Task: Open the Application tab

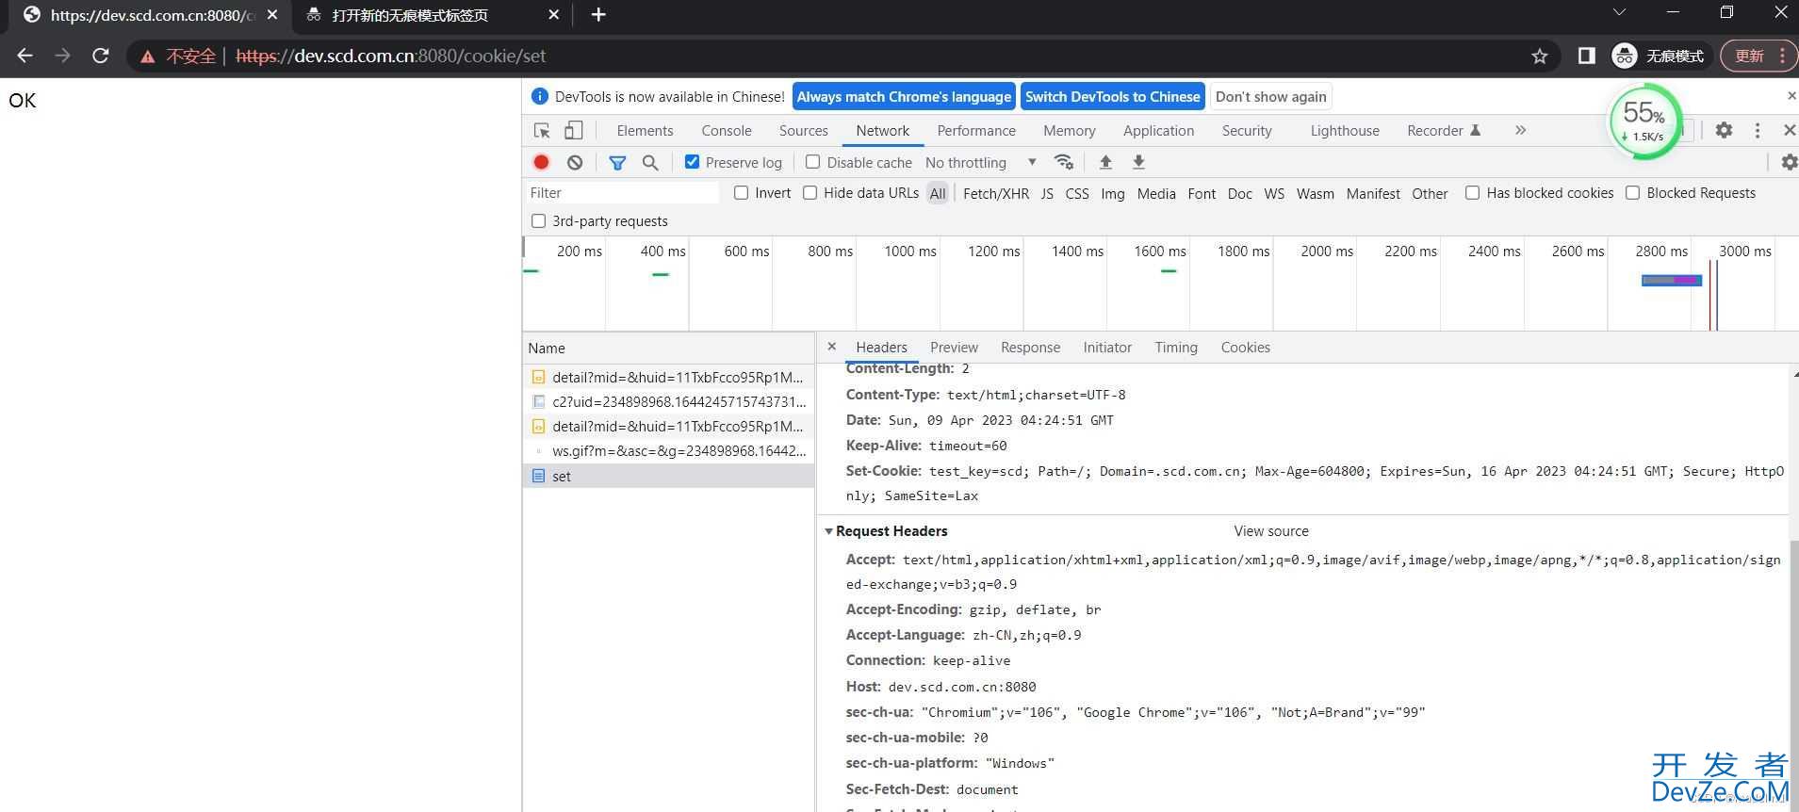Action: tap(1158, 131)
